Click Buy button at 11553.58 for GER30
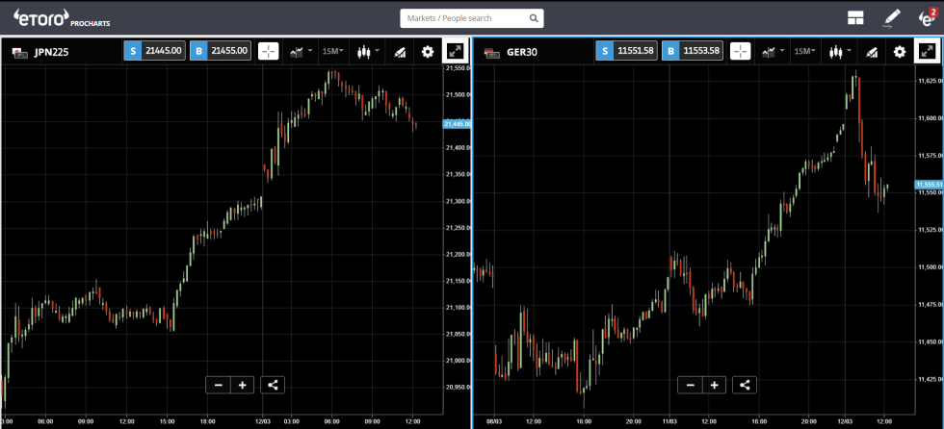Viewport: 944px width, 429px height. [692, 52]
